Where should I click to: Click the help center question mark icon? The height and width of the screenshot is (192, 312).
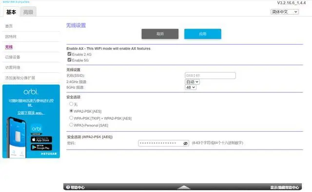coord(68,187)
